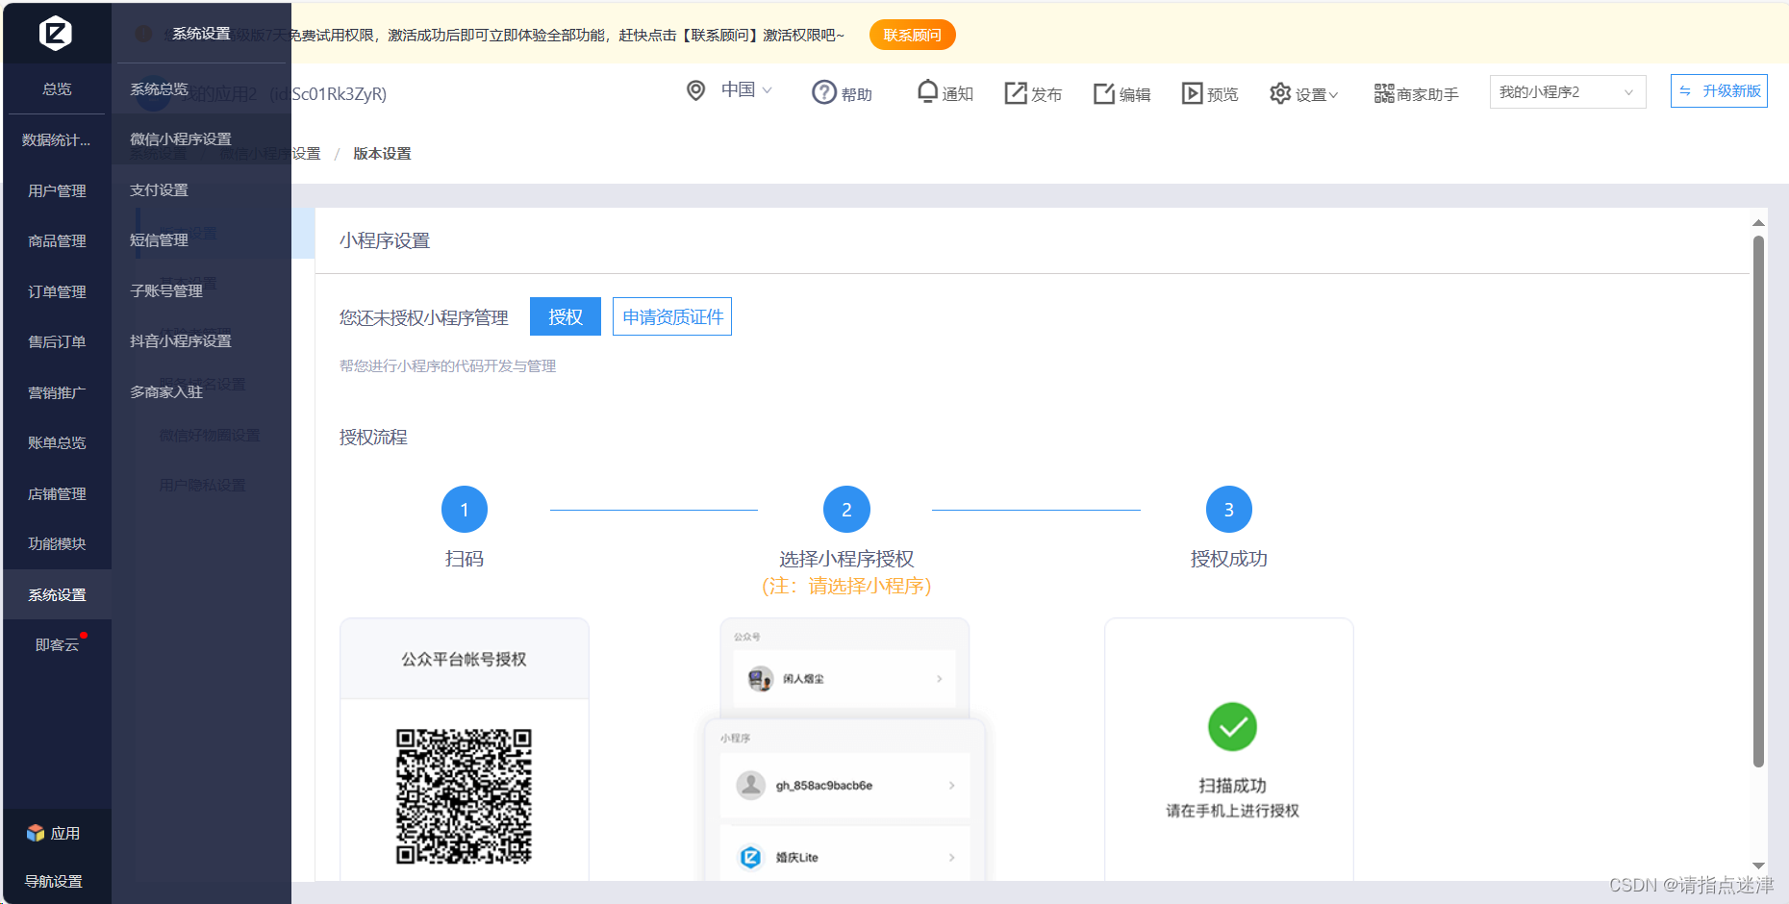Click the 版本设置 breadcrumb
This screenshot has height=904, width=1789.
(x=382, y=153)
